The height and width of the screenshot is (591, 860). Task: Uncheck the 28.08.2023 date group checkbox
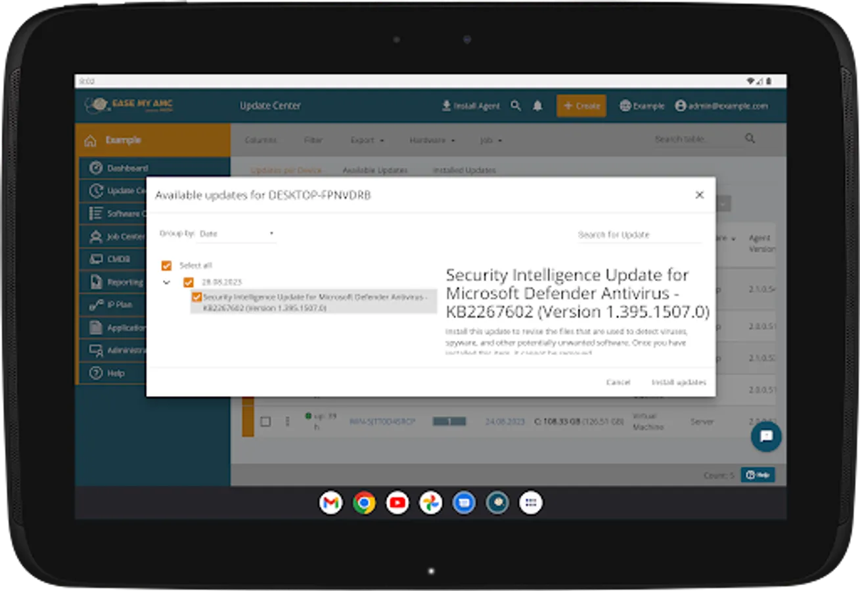point(189,282)
